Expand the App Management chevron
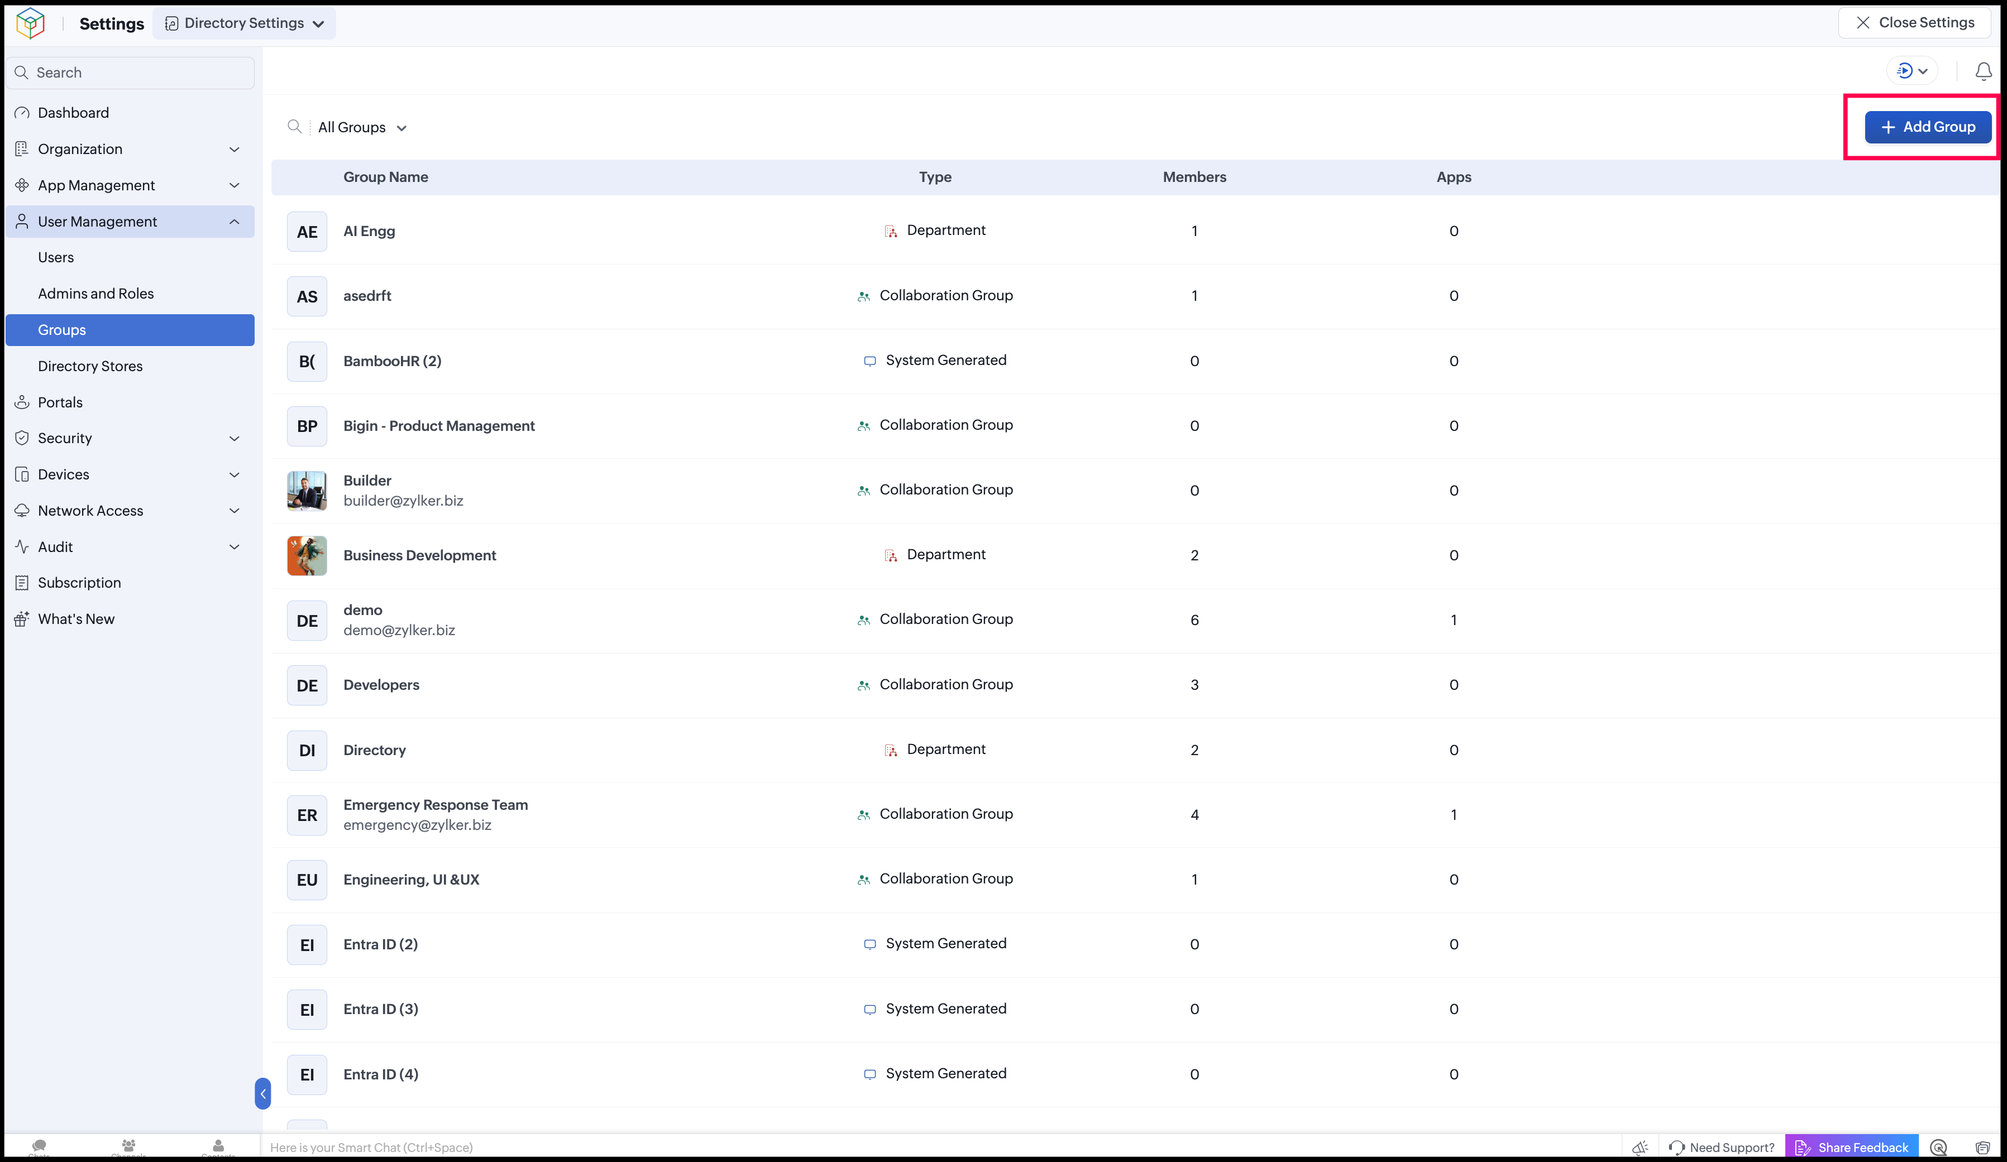 point(234,185)
